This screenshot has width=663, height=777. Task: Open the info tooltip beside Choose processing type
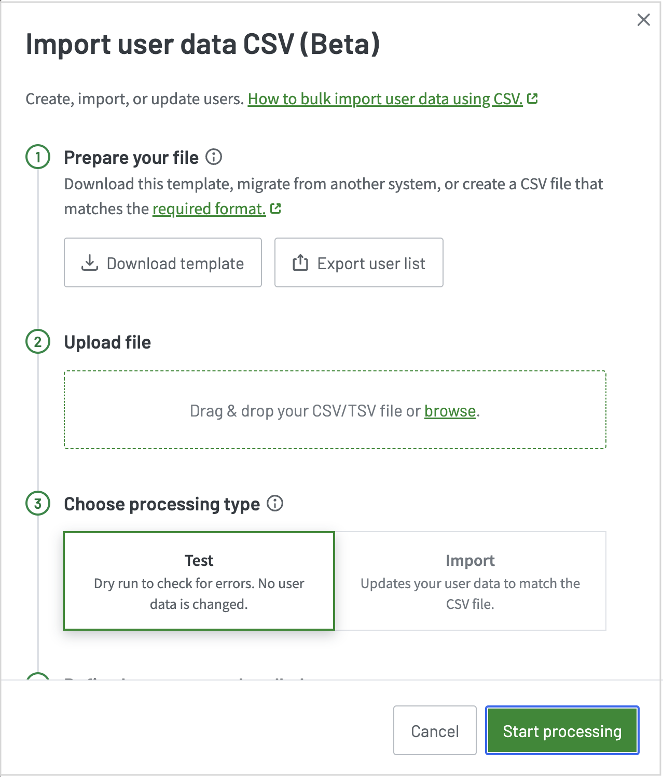coord(275,504)
